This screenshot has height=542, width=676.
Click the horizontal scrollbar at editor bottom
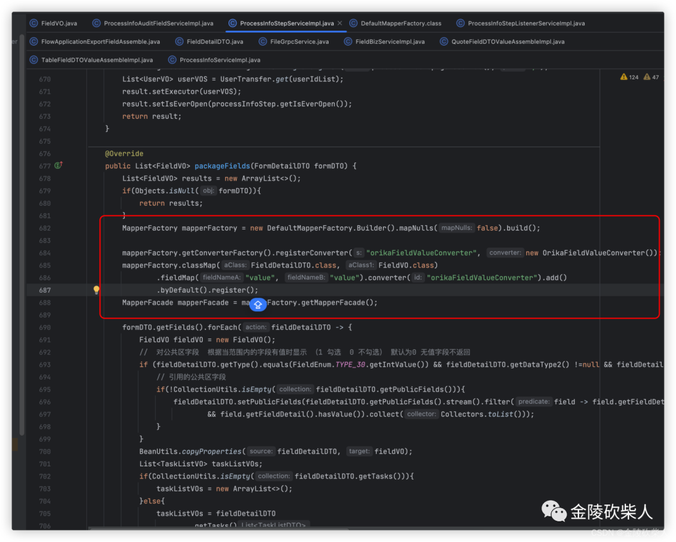tap(218, 528)
